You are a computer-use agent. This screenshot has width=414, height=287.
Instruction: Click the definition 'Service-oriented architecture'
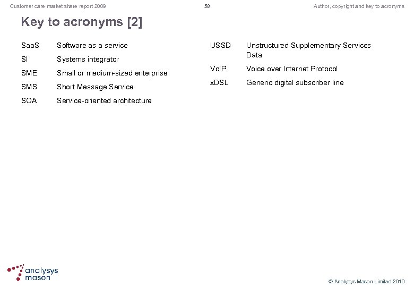pyautogui.click(x=104, y=100)
